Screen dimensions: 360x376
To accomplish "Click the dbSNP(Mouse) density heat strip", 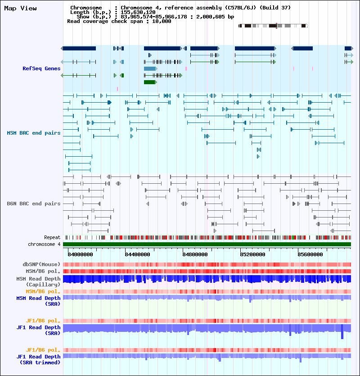I will tap(207, 264).
